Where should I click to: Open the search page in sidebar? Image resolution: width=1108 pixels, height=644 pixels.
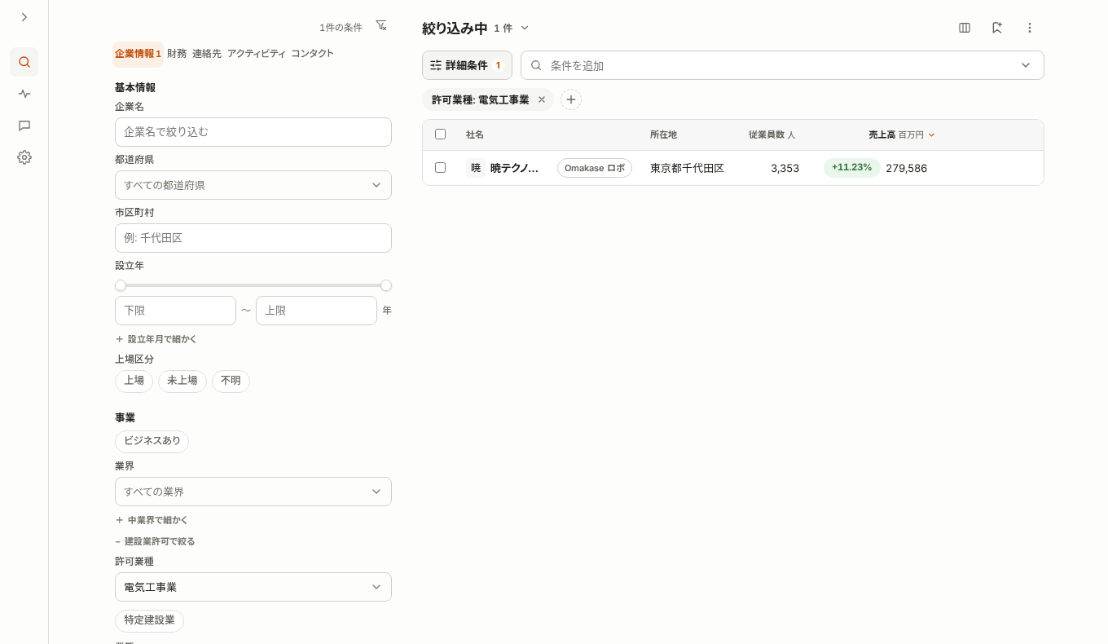click(x=24, y=62)
